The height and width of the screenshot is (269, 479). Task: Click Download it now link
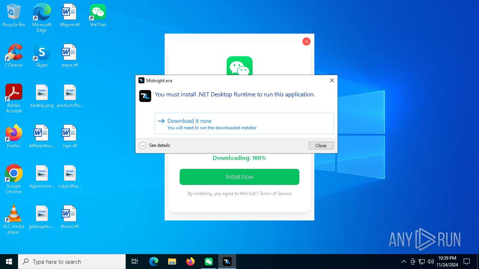[x=244, y=124]
